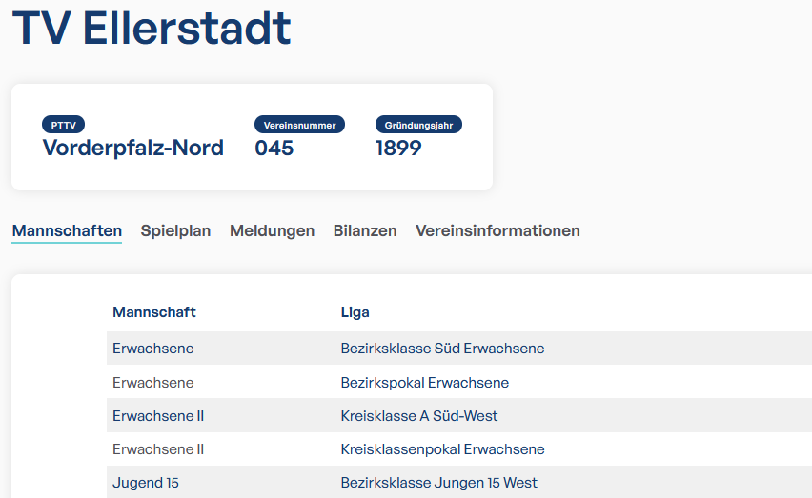The width and height of the screenshot is (812, 498).
Task: Click the Mannschaft column header
Action: tap(154, 312)
